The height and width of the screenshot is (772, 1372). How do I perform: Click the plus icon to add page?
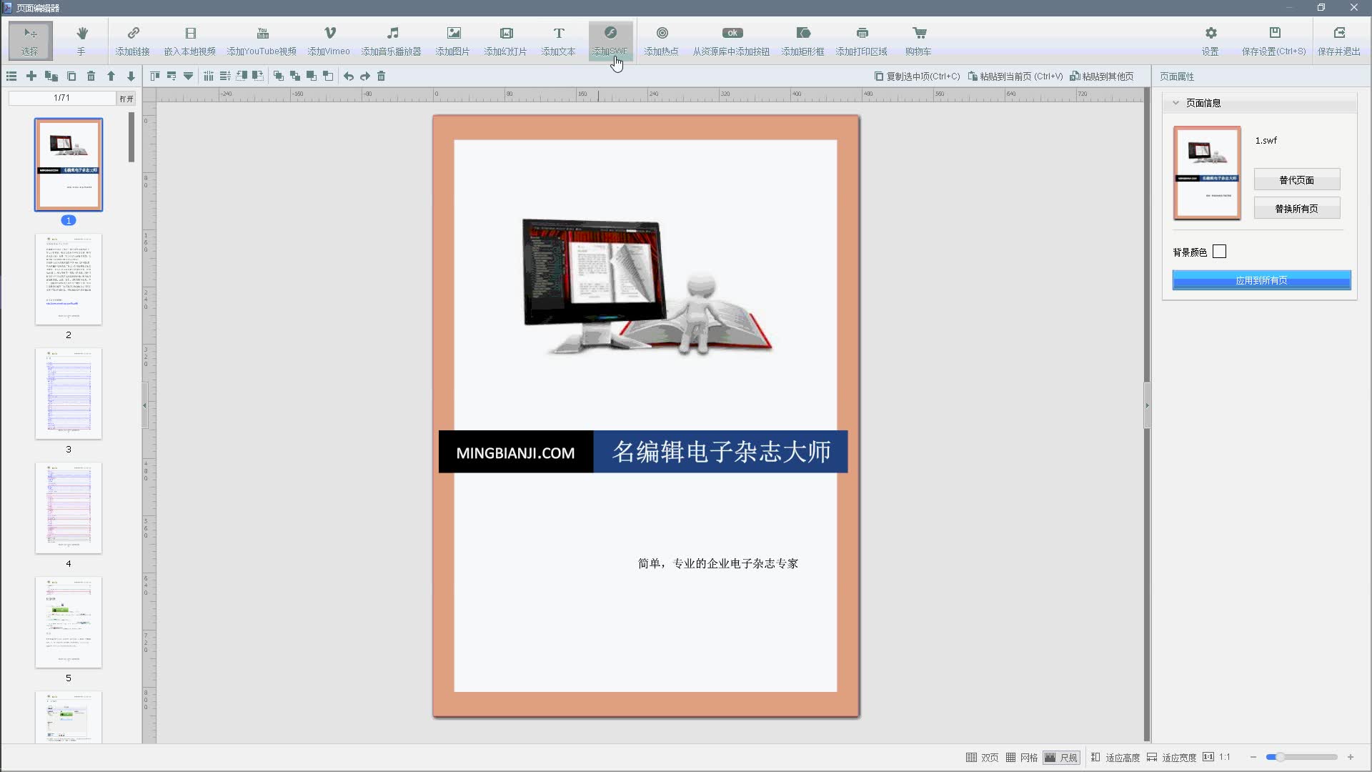click(x=31, y=76)
